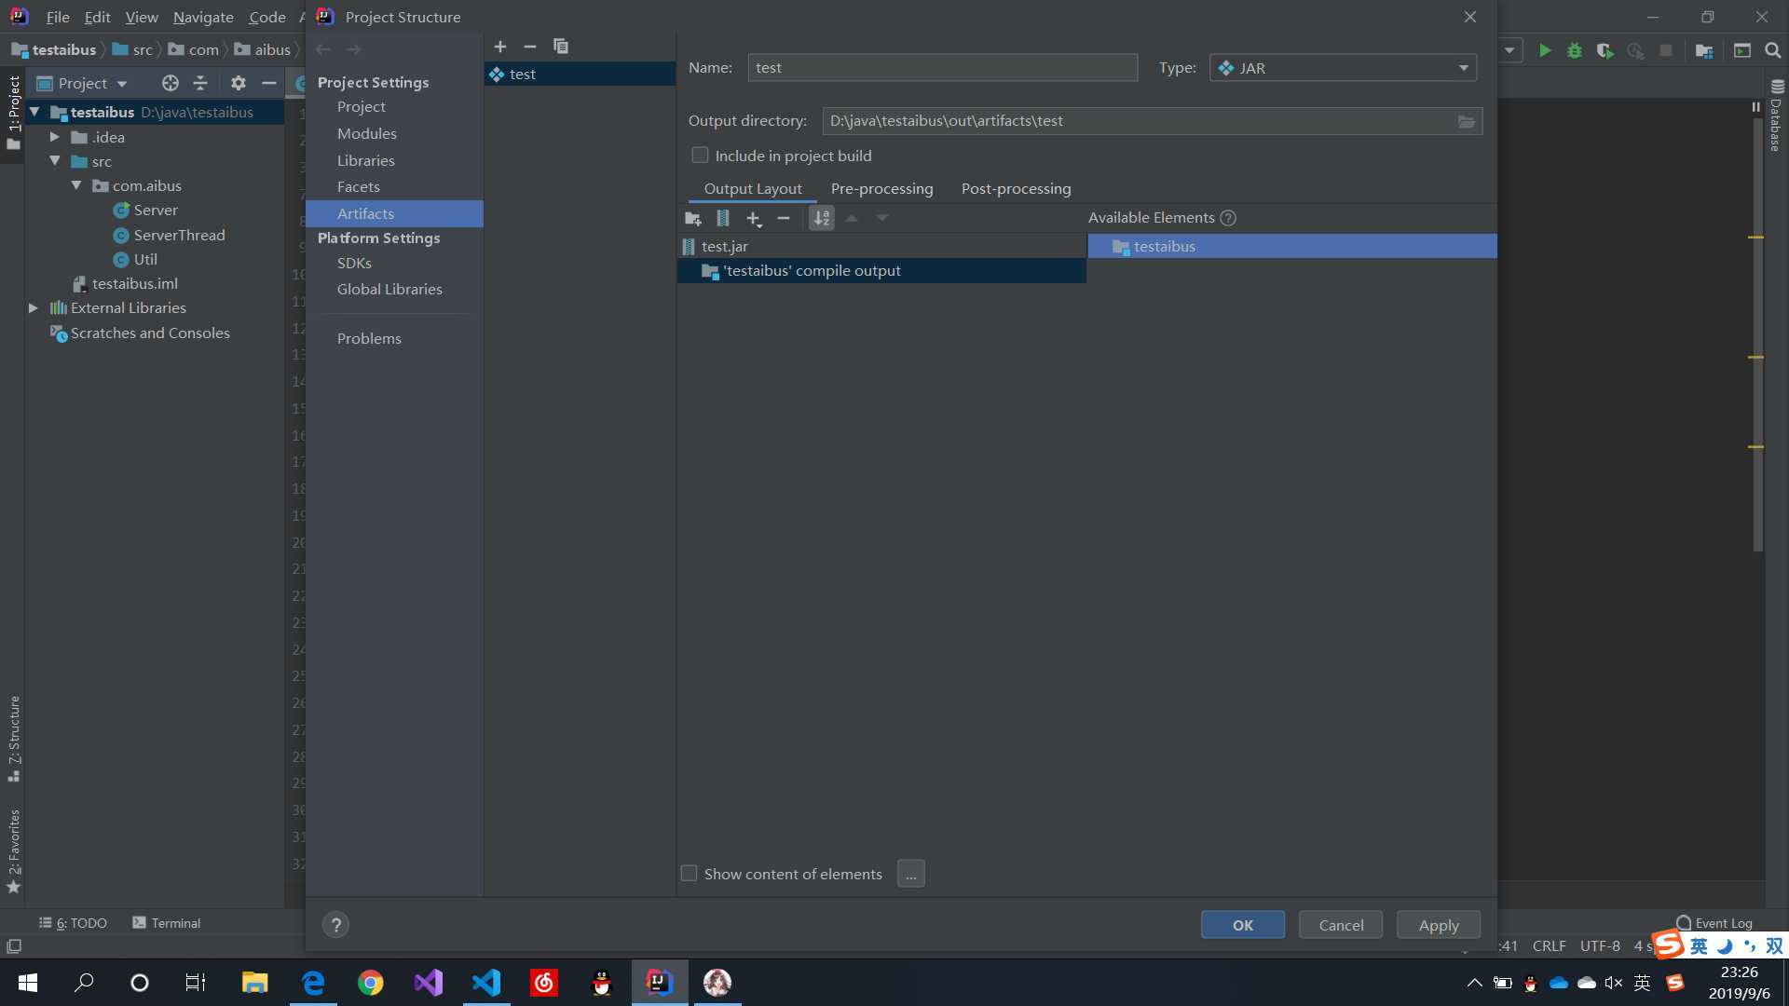This screenshot has height=1006, width=1789.
Task: Click the remove element minus icon in output layout
Action: [x=783, y=219]
